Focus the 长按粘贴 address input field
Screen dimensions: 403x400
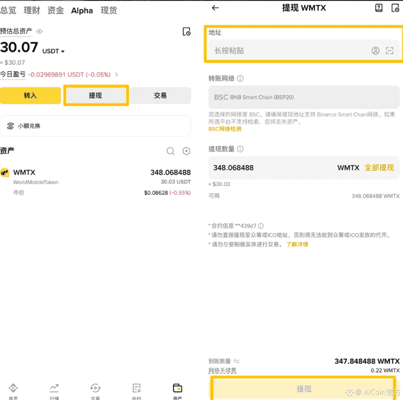304,51
